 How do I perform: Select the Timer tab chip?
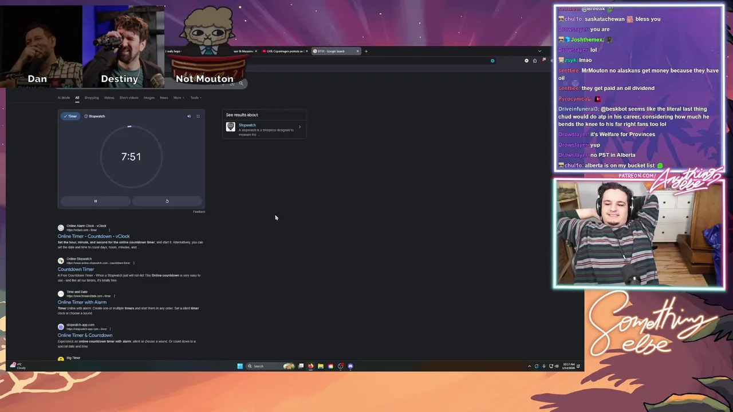click(70, 116)
